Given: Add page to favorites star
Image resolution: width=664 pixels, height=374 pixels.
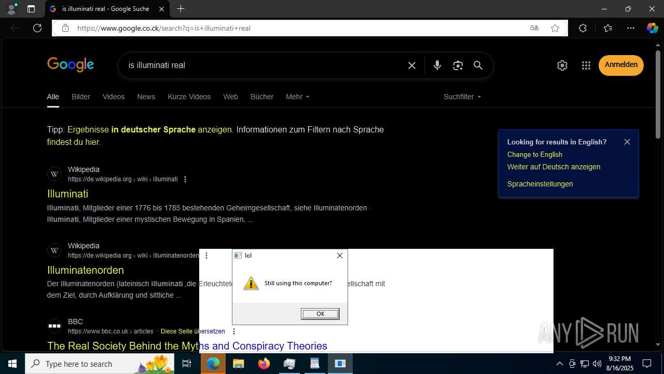Looking at the screenshot, I should (555, 28).
